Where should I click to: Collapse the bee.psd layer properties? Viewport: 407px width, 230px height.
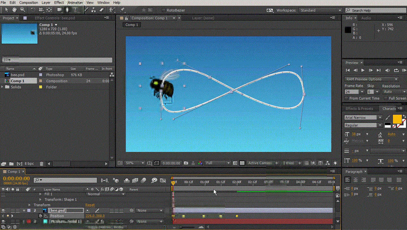pos(24,210)
